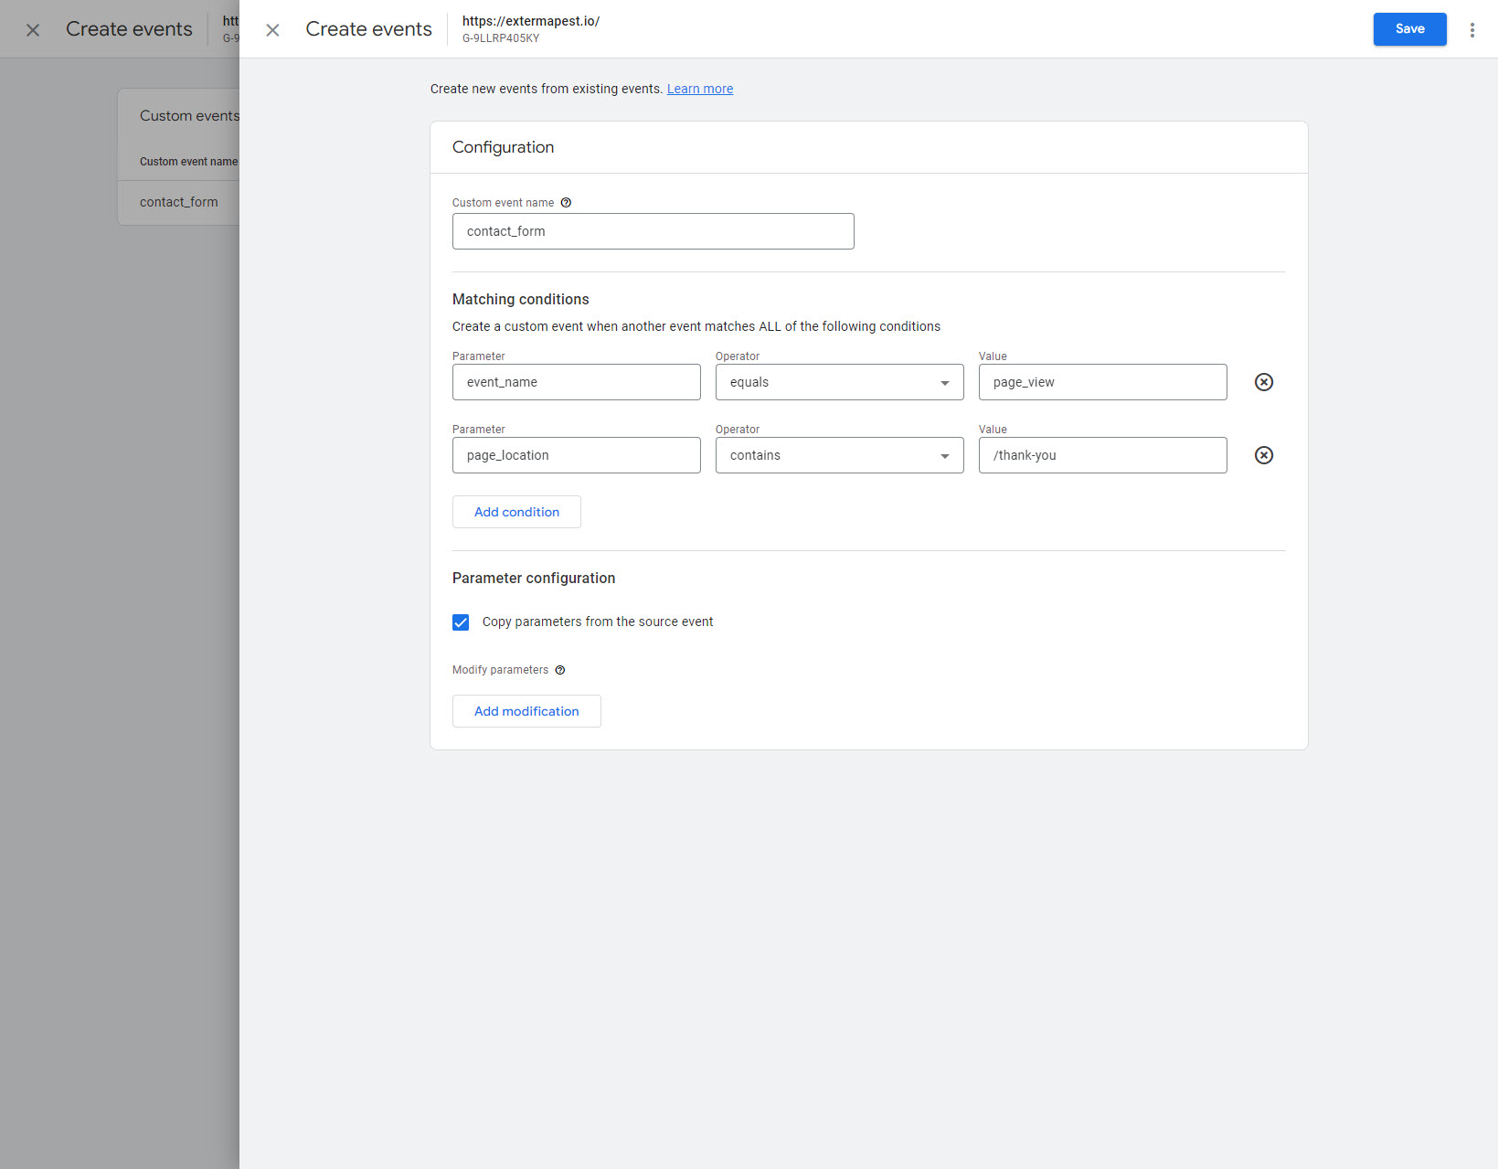Screen dimensions: 1498x1169
Task: Open the Learn more link
Action: pos(699,89)
